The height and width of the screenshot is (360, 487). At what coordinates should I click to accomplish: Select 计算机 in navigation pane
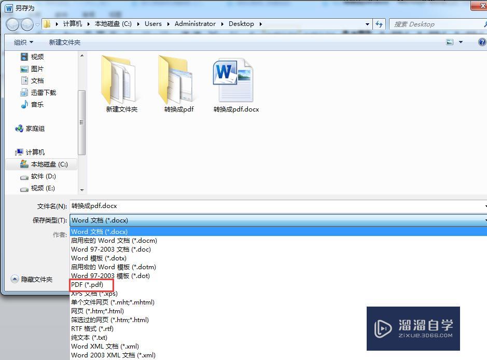click(30, 152)
